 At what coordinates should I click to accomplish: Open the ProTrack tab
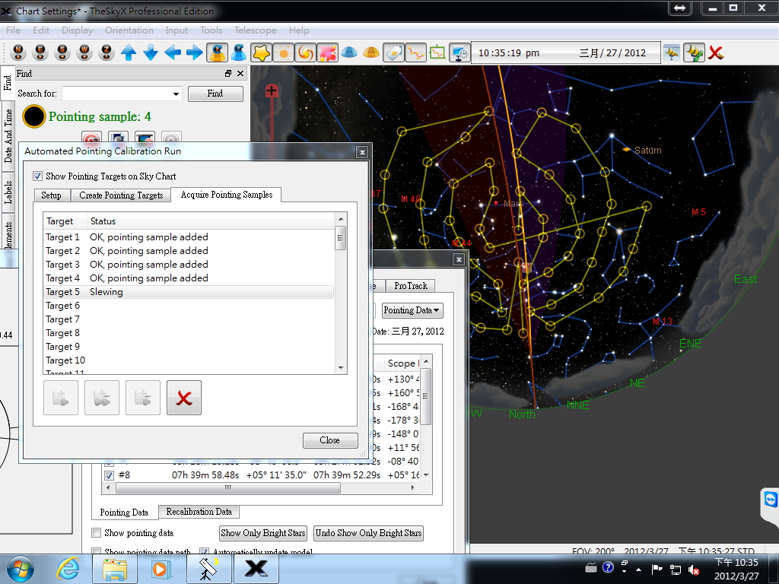click(411, 286)
